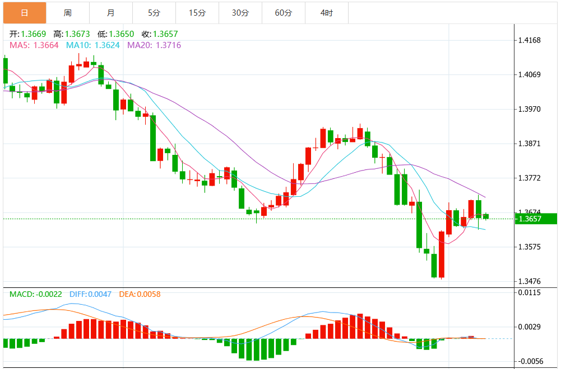Click the 0.0115 MACD axis label
This screenshot has height=369, width=561.
[x=529, y=292]
